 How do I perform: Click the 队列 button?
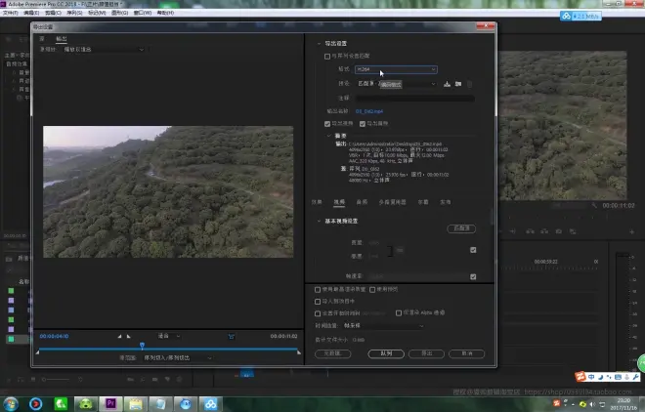[x=386, y=353]
